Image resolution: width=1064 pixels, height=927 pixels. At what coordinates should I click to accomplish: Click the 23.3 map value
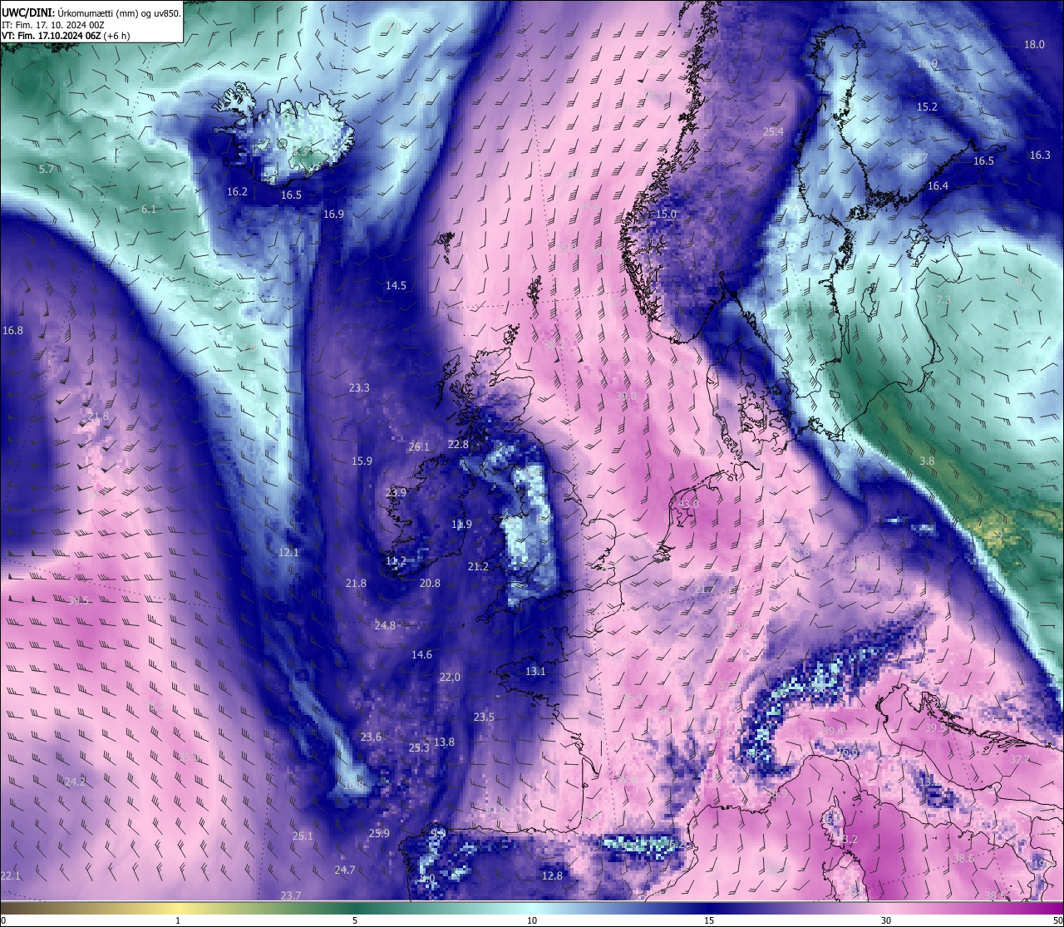[x=359, y=388]
